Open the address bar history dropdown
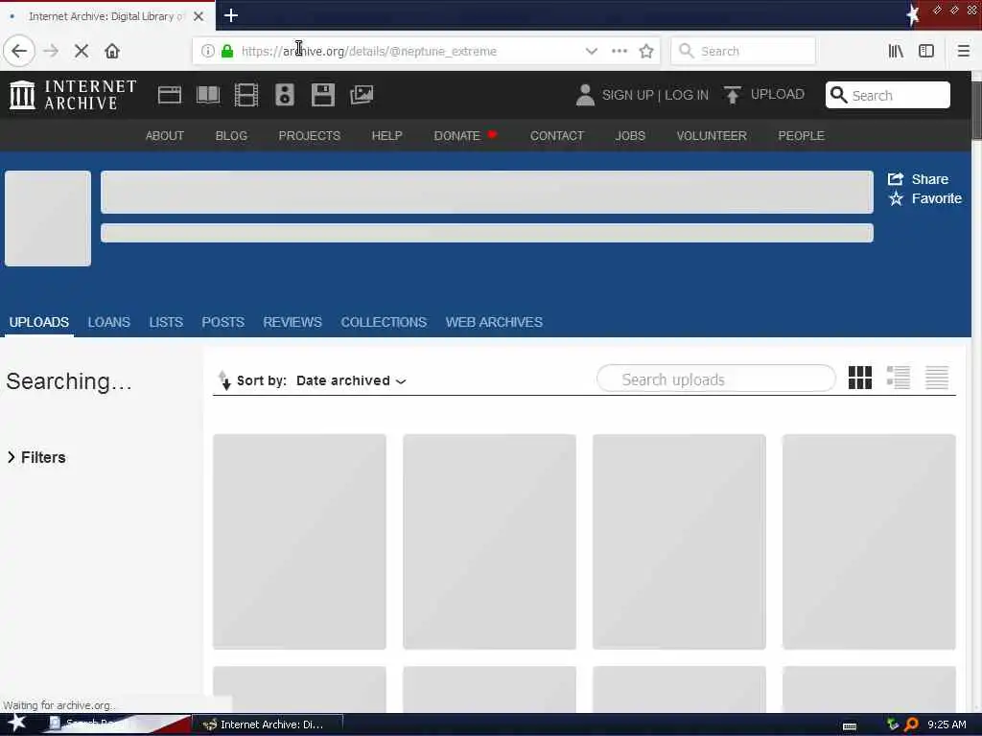 (x=591, y=51)
